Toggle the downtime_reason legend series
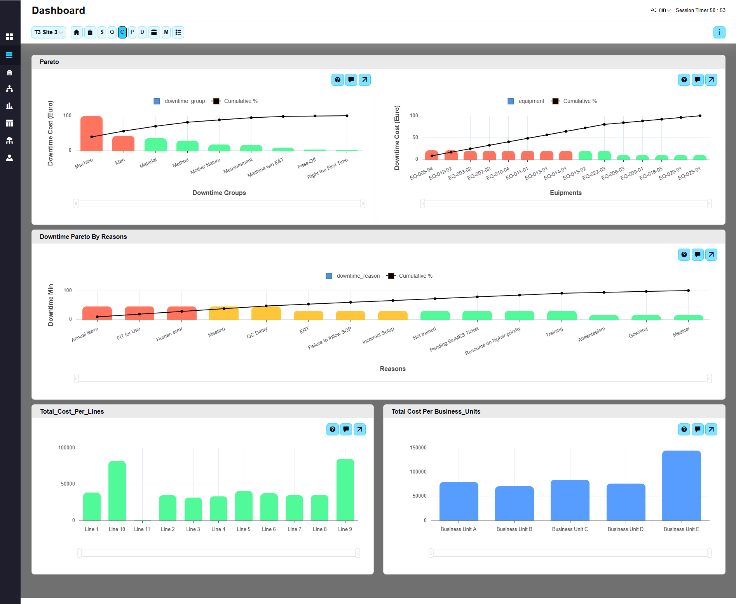This screenshot has height=604, width=736. (x=353, y=276)
